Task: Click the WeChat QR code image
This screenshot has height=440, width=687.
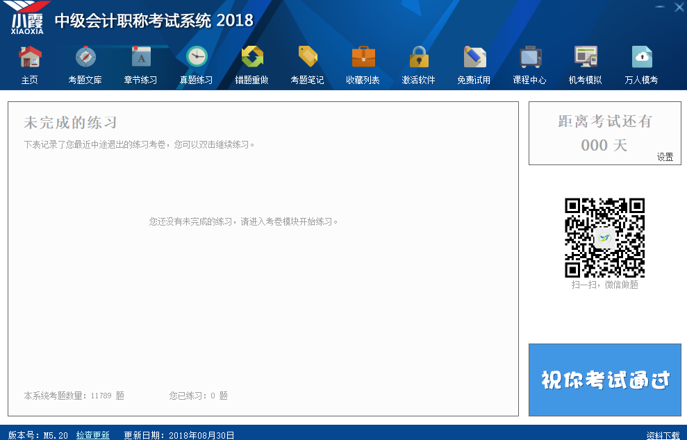Action: click(604, 238)
